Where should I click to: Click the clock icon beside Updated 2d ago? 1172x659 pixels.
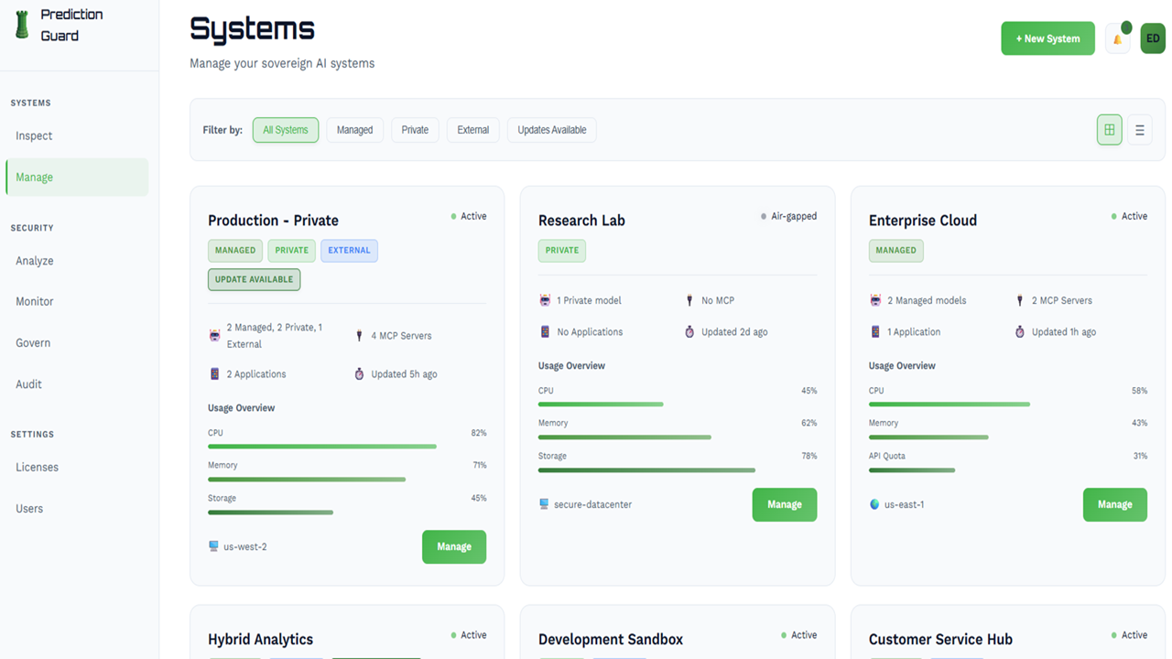689,332
